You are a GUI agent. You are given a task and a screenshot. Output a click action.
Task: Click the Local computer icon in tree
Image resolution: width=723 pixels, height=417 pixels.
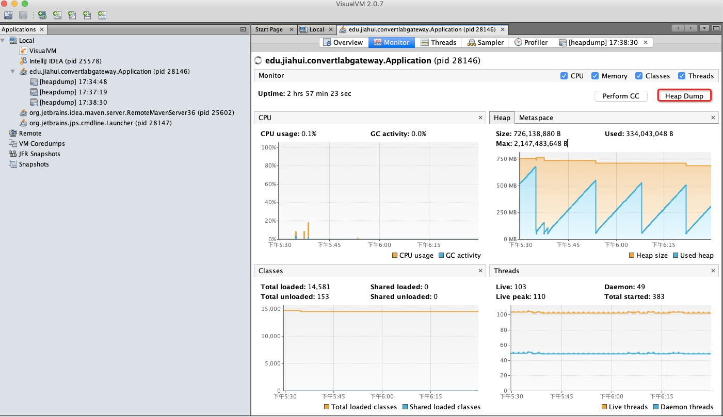click(x=13, y=40)
